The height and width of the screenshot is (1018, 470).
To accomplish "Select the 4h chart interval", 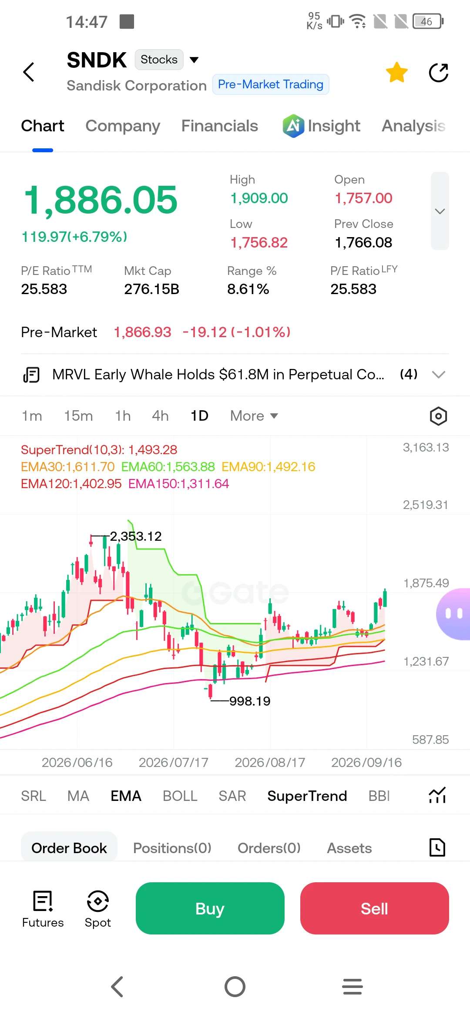I will coord(160,416).
